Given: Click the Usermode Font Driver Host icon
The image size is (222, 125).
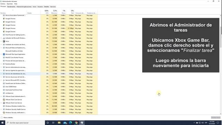Looking at the screenshot, I should [x=4, y=90].
